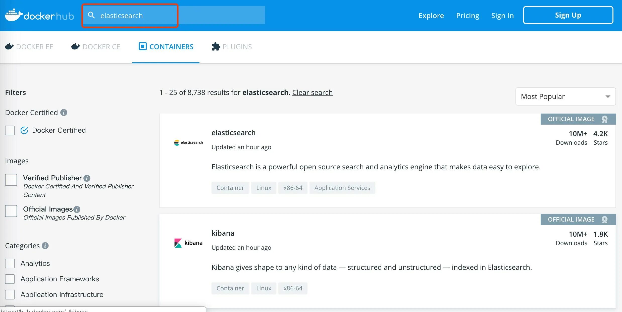Click Categories info icon
622x312 pixels.
(45, 246)
